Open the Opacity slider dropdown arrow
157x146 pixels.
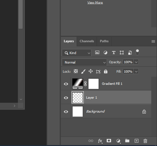tap(136, 62)
